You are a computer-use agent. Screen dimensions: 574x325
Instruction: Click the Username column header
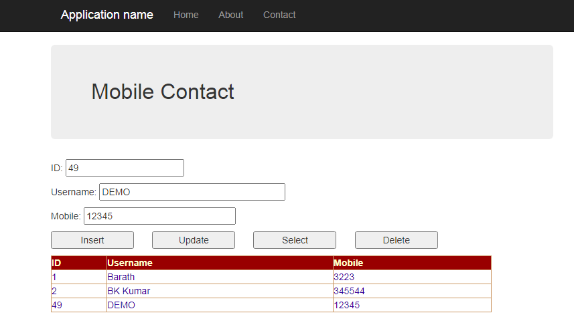click(x=130, y=263)
